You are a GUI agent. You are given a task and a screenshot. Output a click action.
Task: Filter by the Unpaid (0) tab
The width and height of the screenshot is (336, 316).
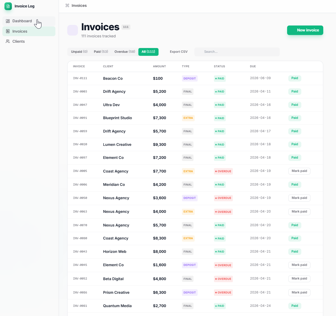click(79, 52)
